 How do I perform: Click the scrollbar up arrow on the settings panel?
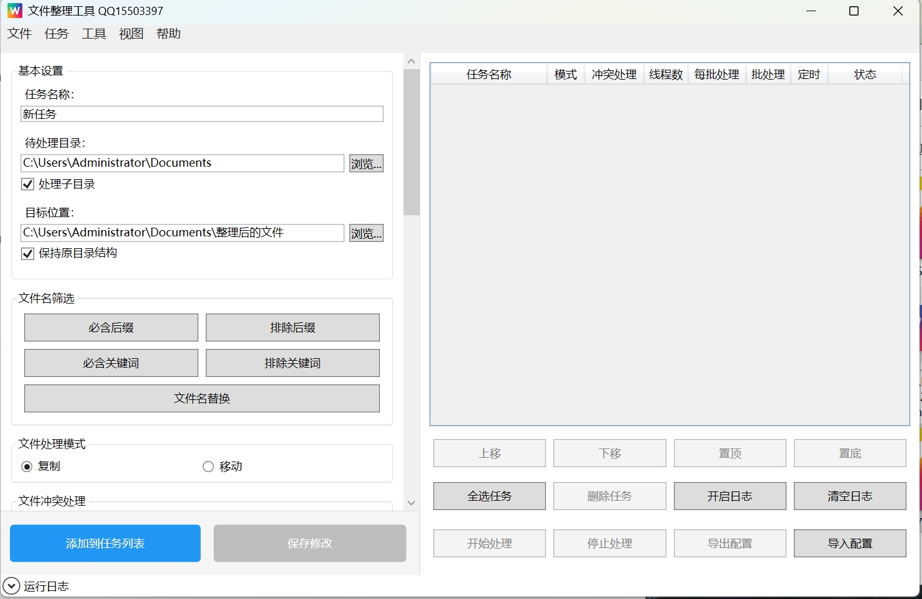411,60
